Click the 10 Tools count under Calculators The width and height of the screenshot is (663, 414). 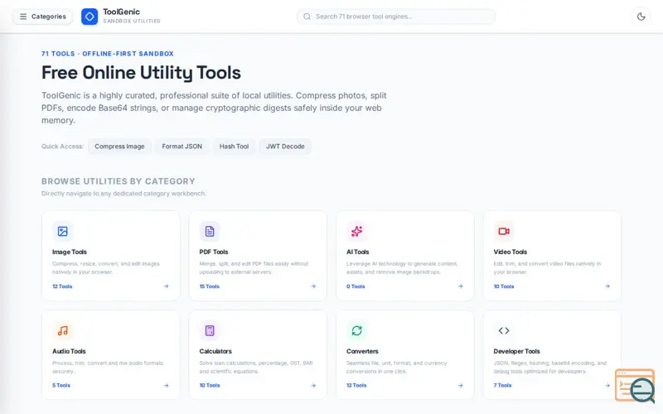[210, 385]
